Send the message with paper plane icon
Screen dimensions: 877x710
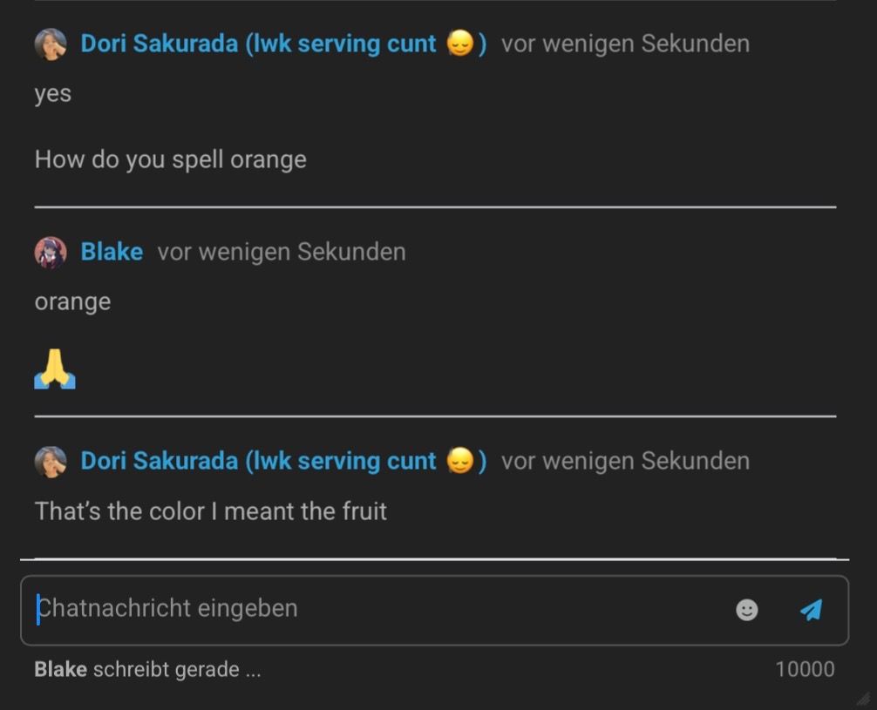pyautogui.click(x=812, y=610)
